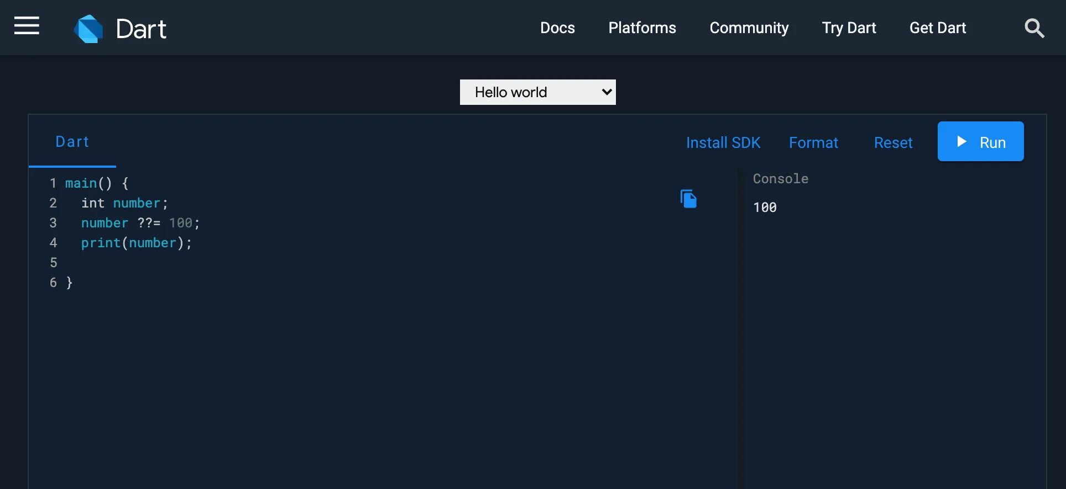Format the code with Format button
Viewport: 1066px width, 489px height.
813,142
